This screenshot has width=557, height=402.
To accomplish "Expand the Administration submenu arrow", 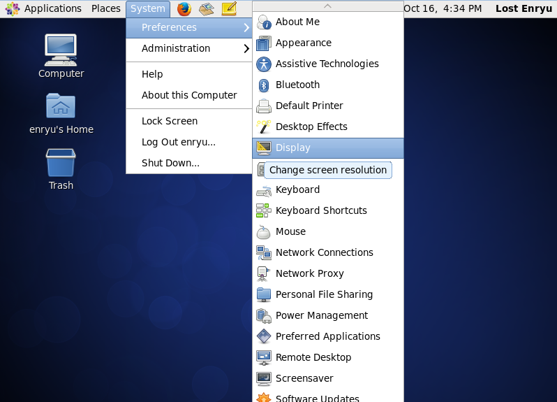I will (x=246, y=48).
